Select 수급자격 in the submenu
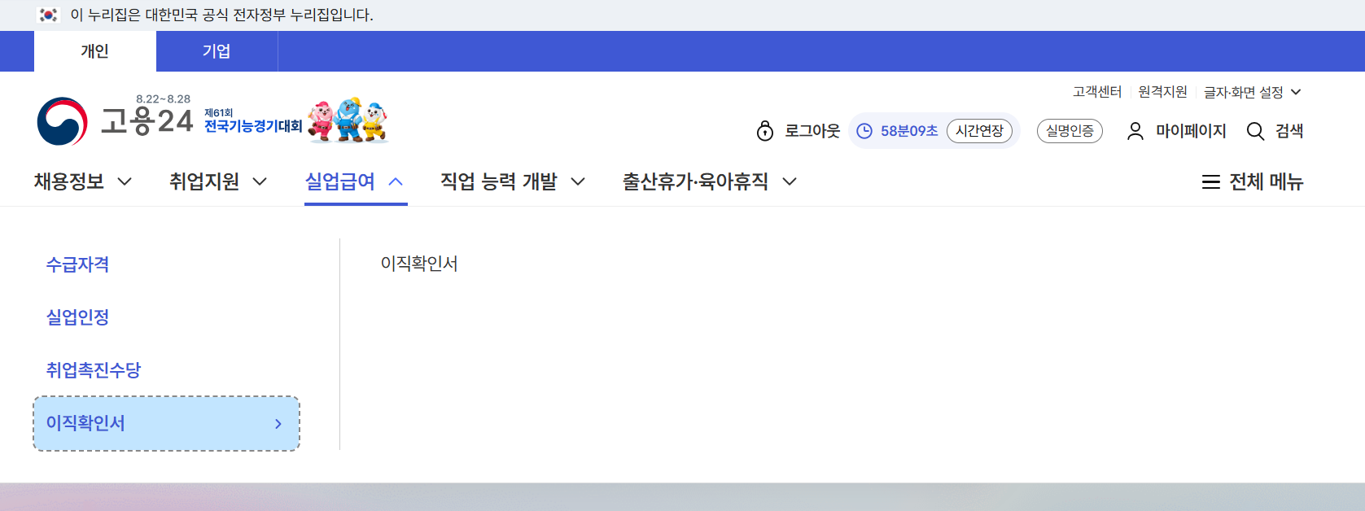Image resolution: width=1365 pixels, height=511 pixels. point(77,264)
